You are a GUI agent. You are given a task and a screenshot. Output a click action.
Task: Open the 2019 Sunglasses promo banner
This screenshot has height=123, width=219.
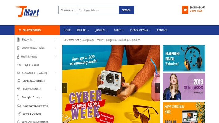(184, 87)
